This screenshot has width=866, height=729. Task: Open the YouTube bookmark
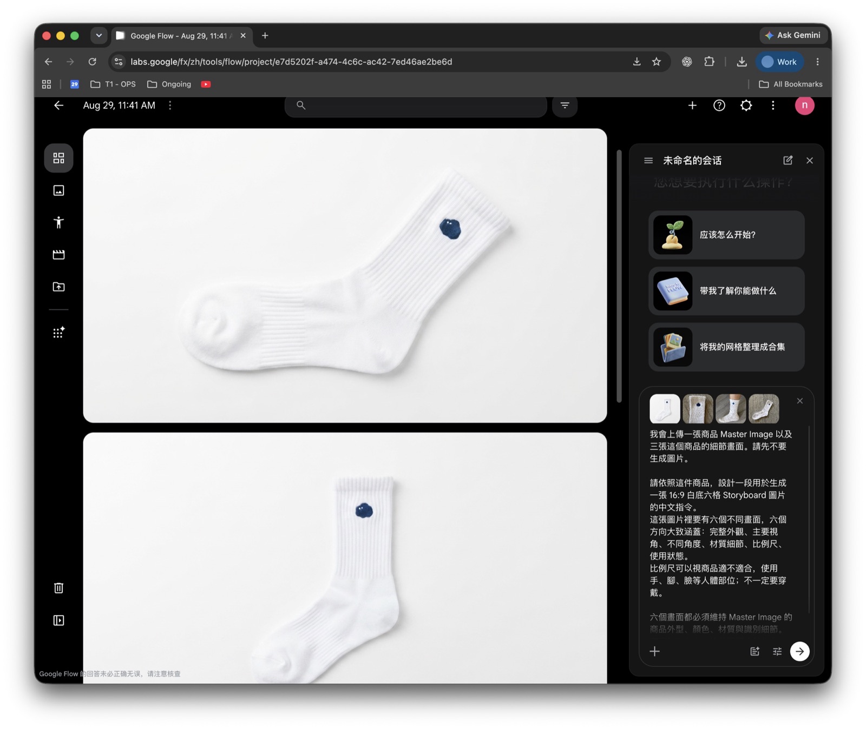pos(206,84)
